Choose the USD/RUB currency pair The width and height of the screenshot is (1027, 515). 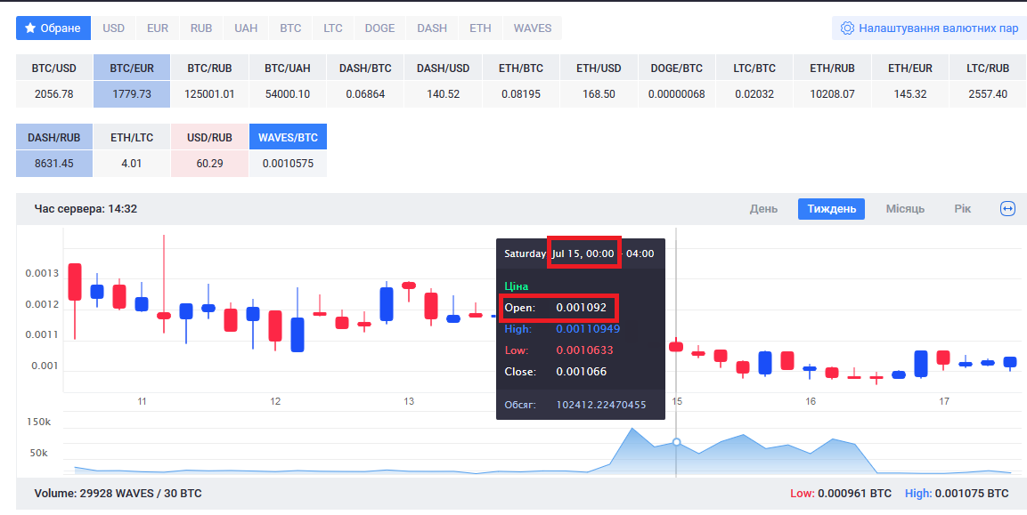(209, 150)
